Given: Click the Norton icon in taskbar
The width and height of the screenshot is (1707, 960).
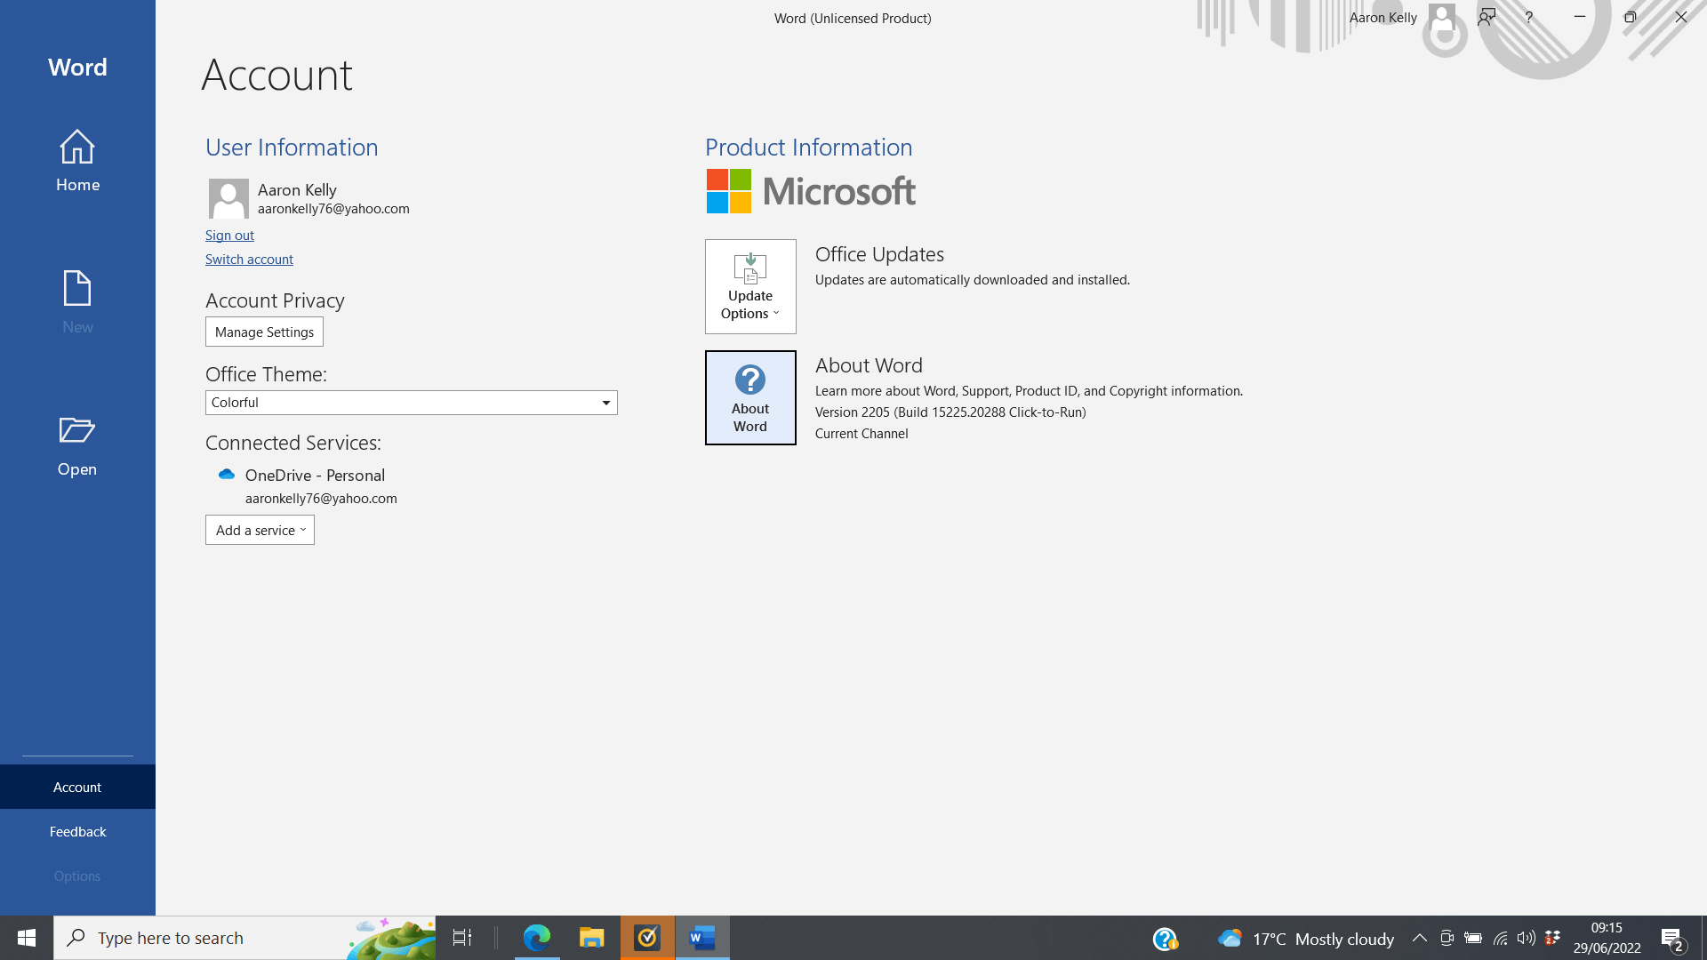Looking at the screenshot, I should 647,938.
